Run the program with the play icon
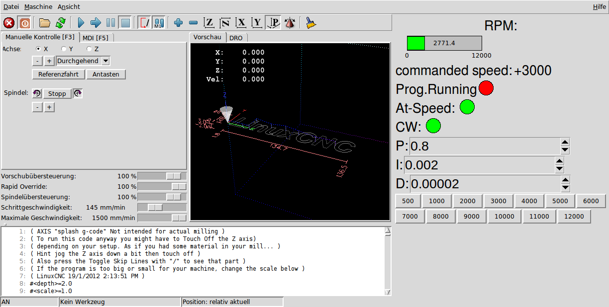609x307 pixels. coord(81,23)
